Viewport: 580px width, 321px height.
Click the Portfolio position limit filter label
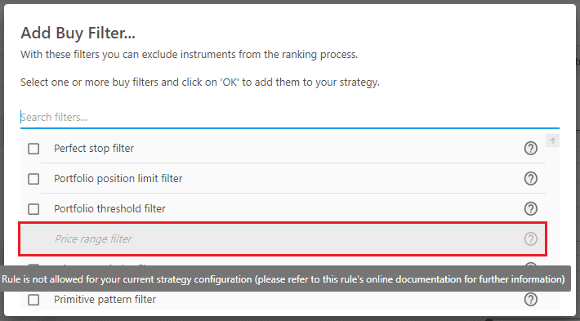[118, 179]
